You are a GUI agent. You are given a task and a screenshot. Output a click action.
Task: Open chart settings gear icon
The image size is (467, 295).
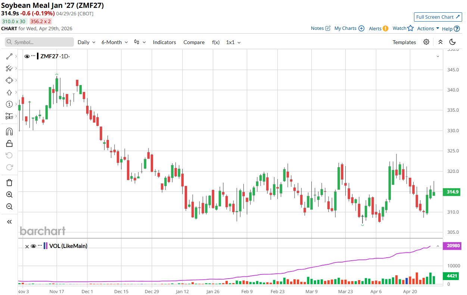pyautogui.click(x=426, y=42)
